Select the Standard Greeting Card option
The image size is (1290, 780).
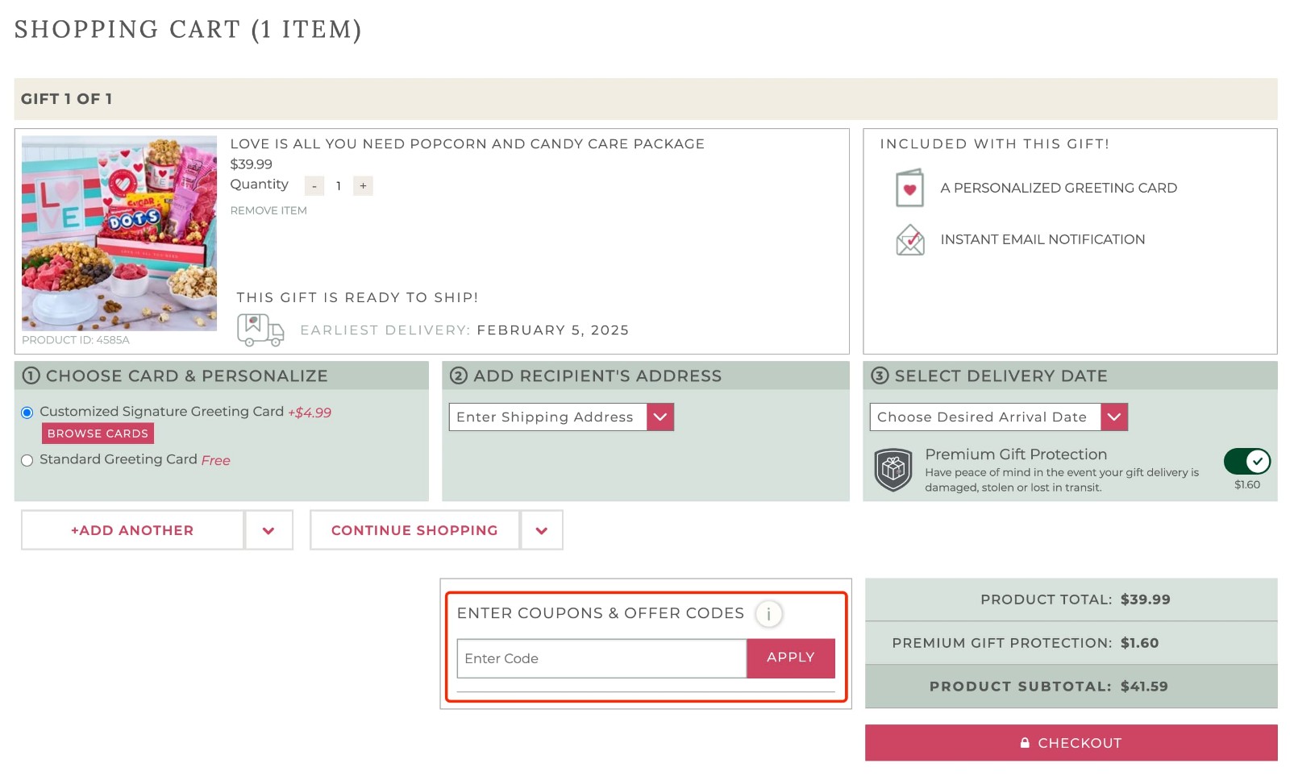pyautogui.click(x=27, y=460)
